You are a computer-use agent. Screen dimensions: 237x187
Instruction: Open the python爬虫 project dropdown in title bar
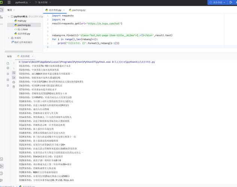click(23, 2)
